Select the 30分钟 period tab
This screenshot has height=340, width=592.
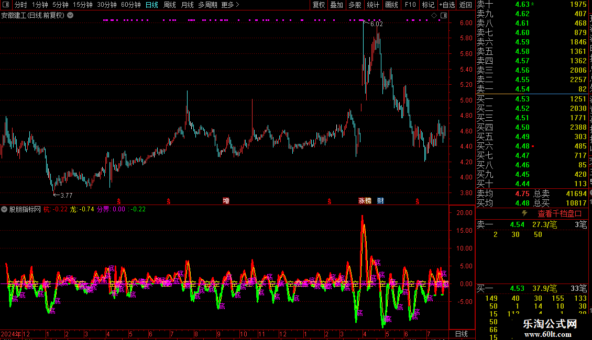(x=107, y=5)
